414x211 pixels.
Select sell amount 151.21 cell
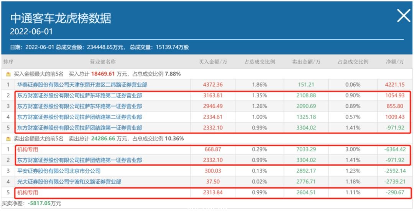click(306, 85)
